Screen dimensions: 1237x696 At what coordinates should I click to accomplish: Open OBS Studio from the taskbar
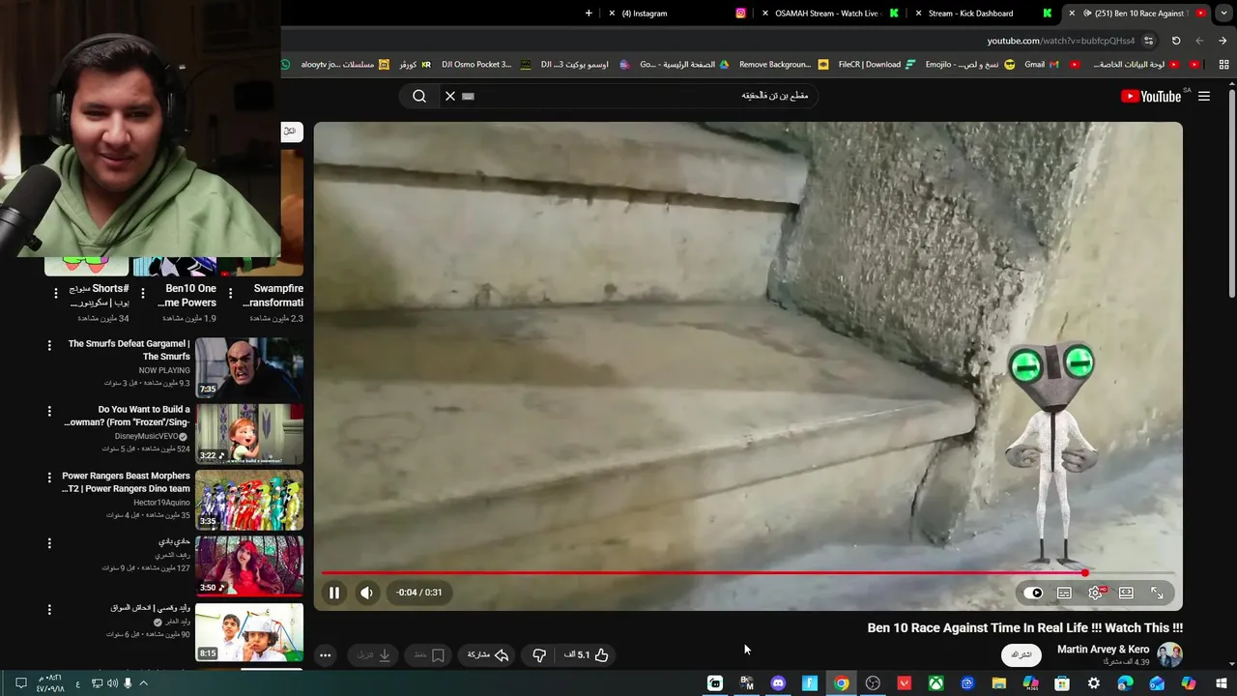pos(873,683)
